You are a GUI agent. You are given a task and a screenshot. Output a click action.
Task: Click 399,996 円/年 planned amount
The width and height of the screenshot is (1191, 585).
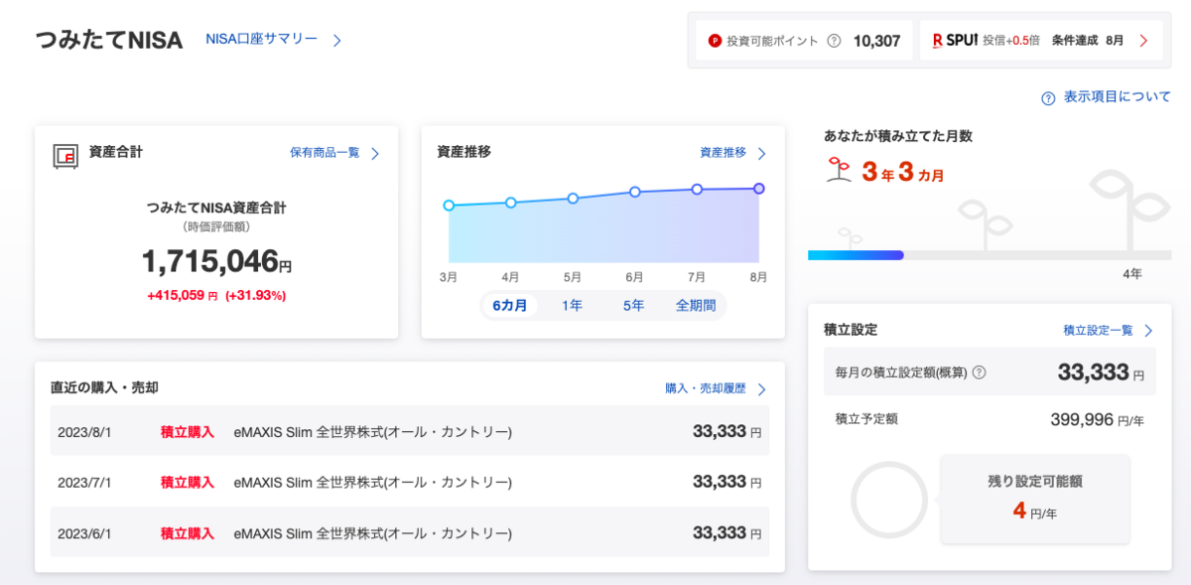pyautogui.click(x=1097, y=420)
